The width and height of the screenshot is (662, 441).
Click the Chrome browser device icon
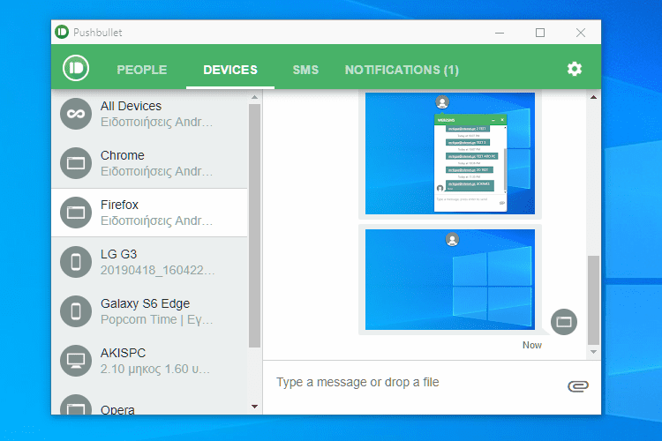[x=76, y=163]
